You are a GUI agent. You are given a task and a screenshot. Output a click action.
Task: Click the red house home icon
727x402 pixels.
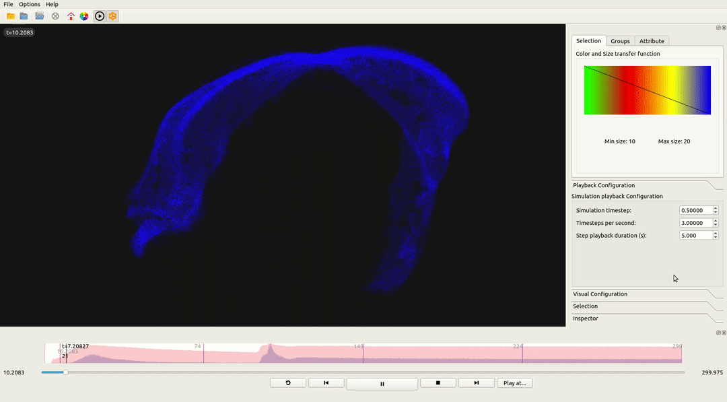click(71, 16)
